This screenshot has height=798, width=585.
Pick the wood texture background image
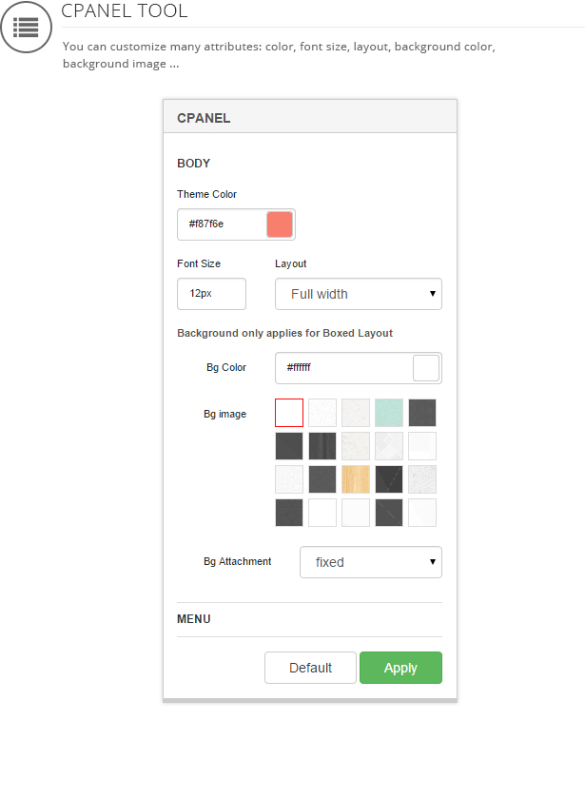tap(356, 479)
